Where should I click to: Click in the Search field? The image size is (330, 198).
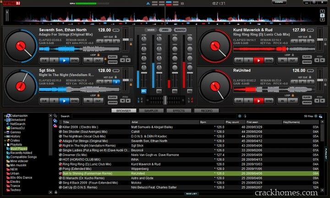pos(154,116)
